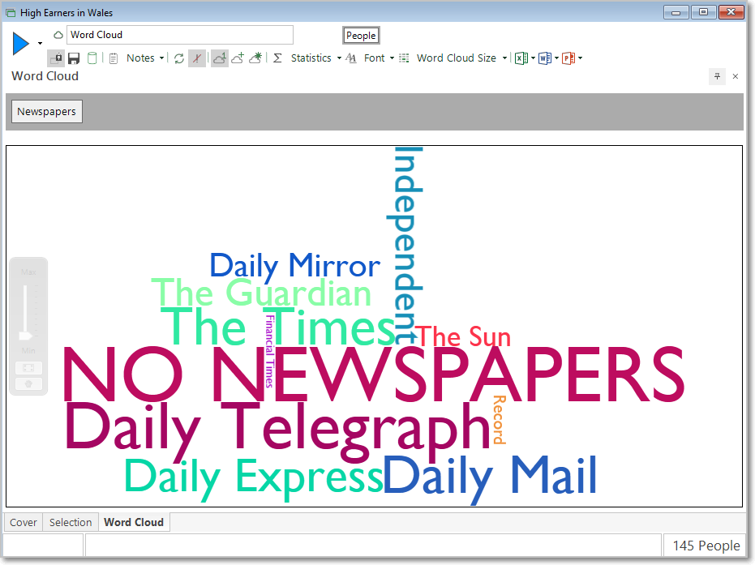Toggle the lock icon in the toolbar
The width and height of the screenshot is (755, 565).
click(x=56, y=58)
